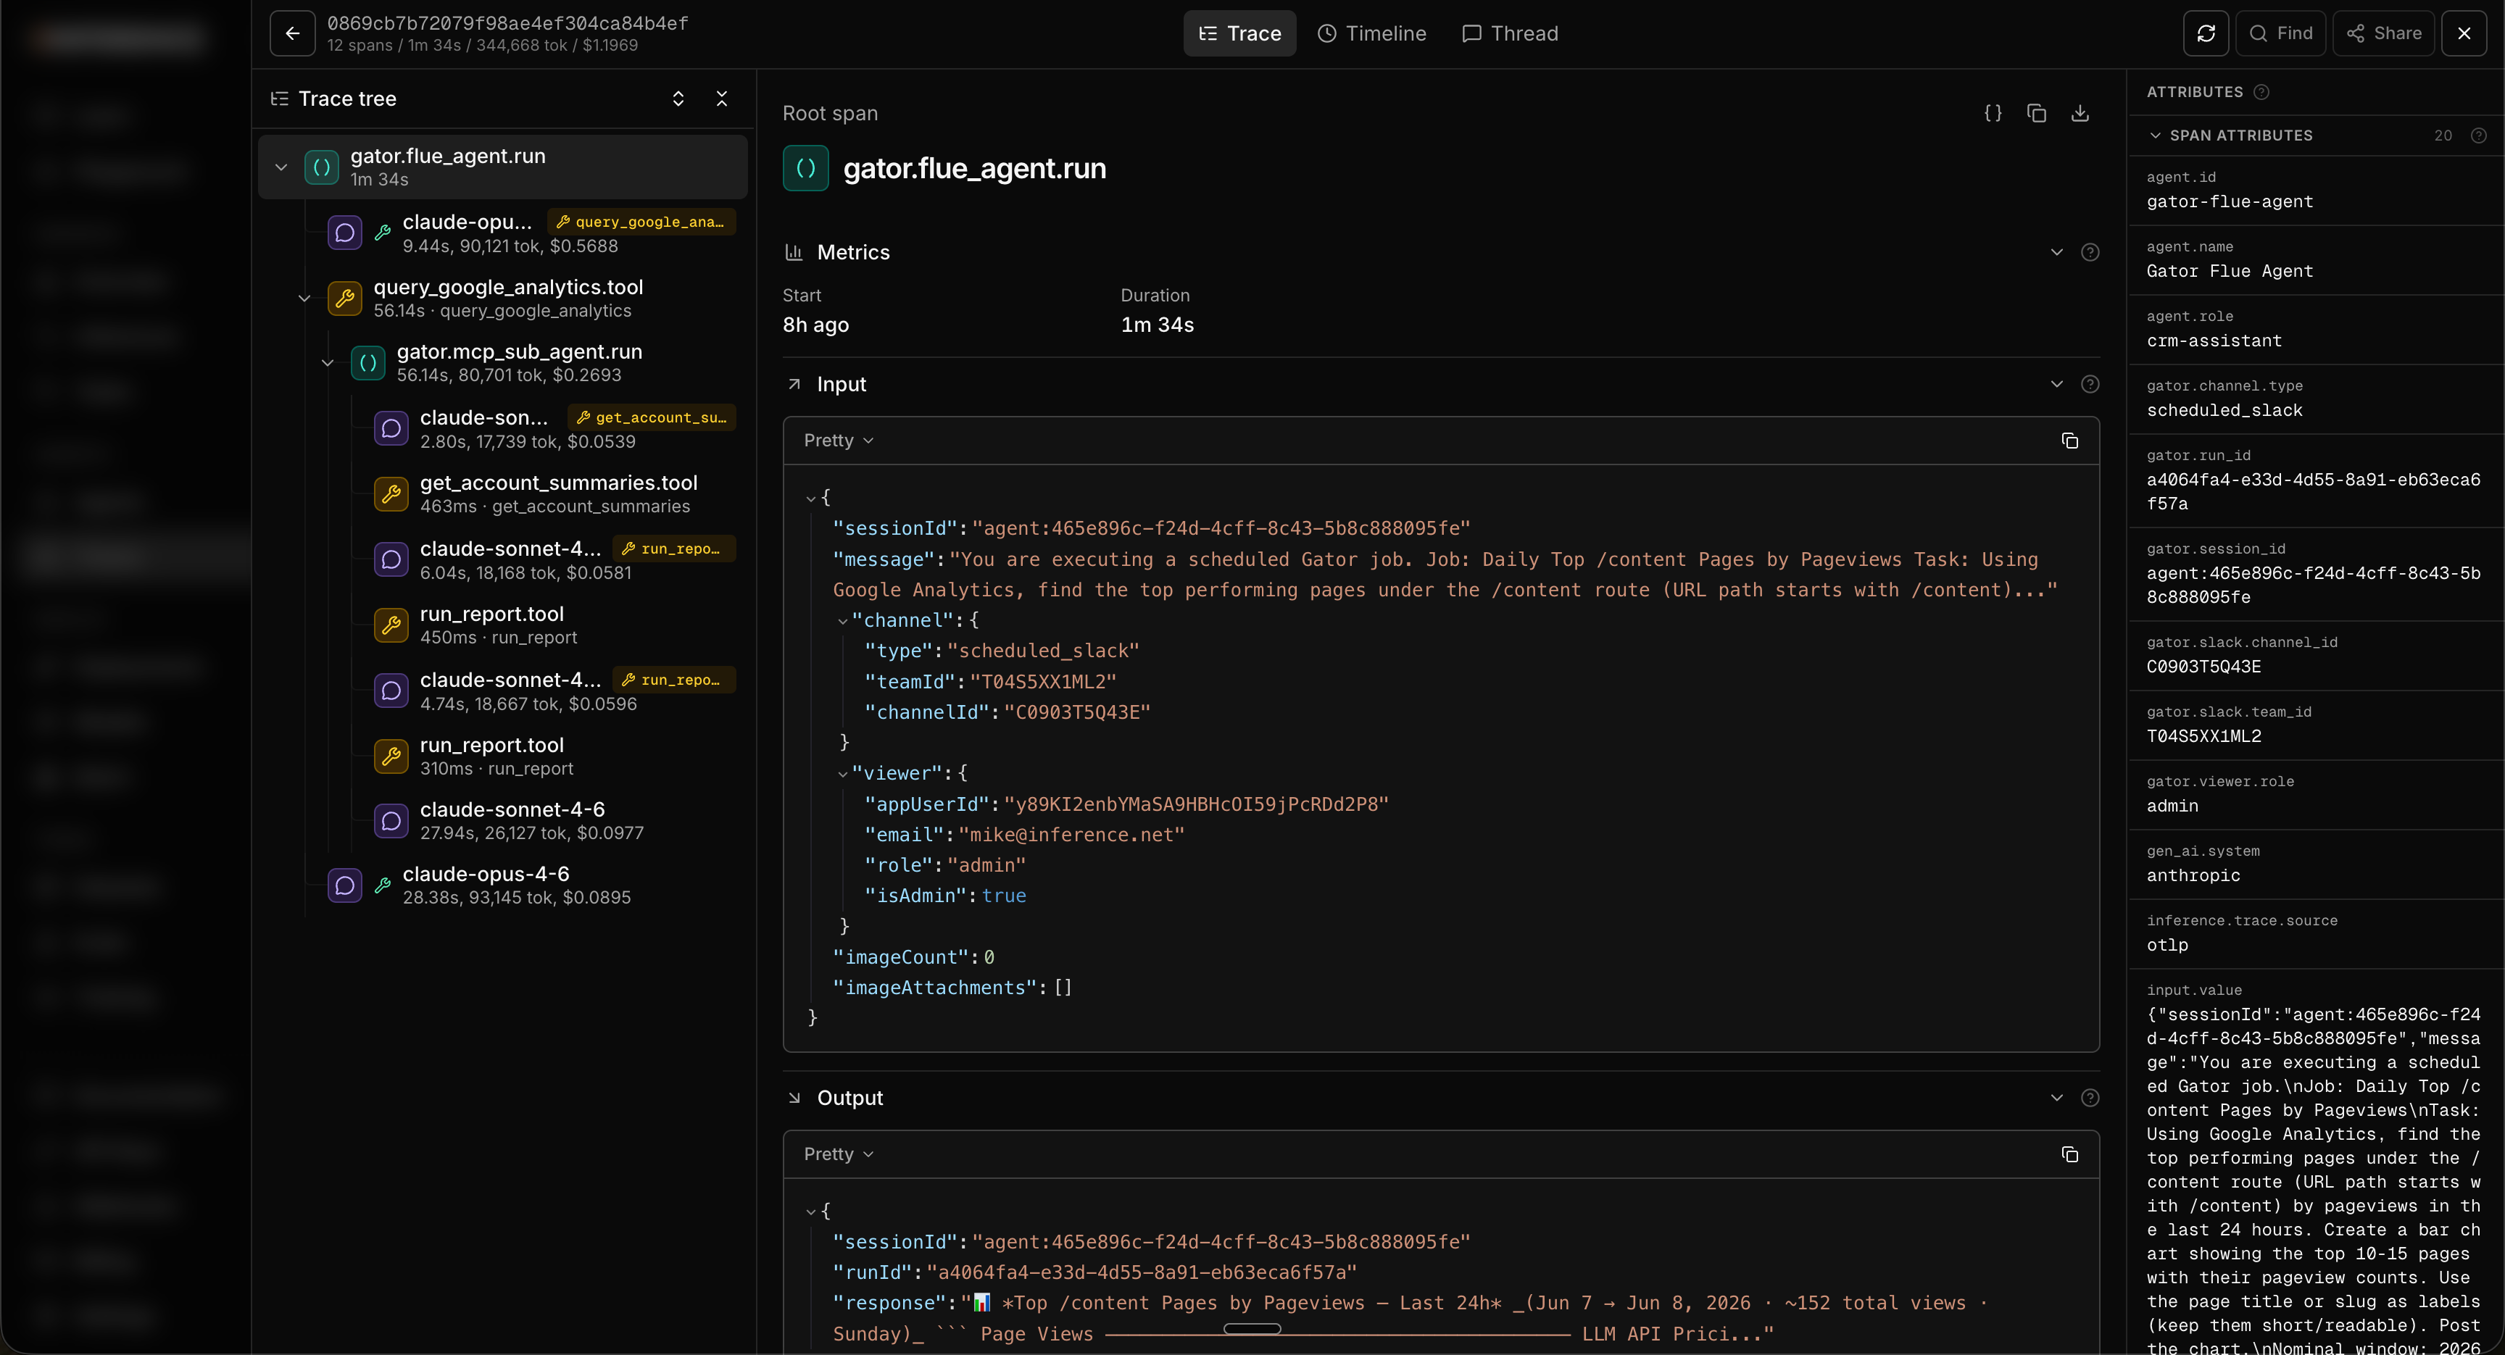Image resolution: width=2505 pixels, height=1355 pixels.
Task: Switch to the Timeline tab
Action: (x=1371, y=33)
